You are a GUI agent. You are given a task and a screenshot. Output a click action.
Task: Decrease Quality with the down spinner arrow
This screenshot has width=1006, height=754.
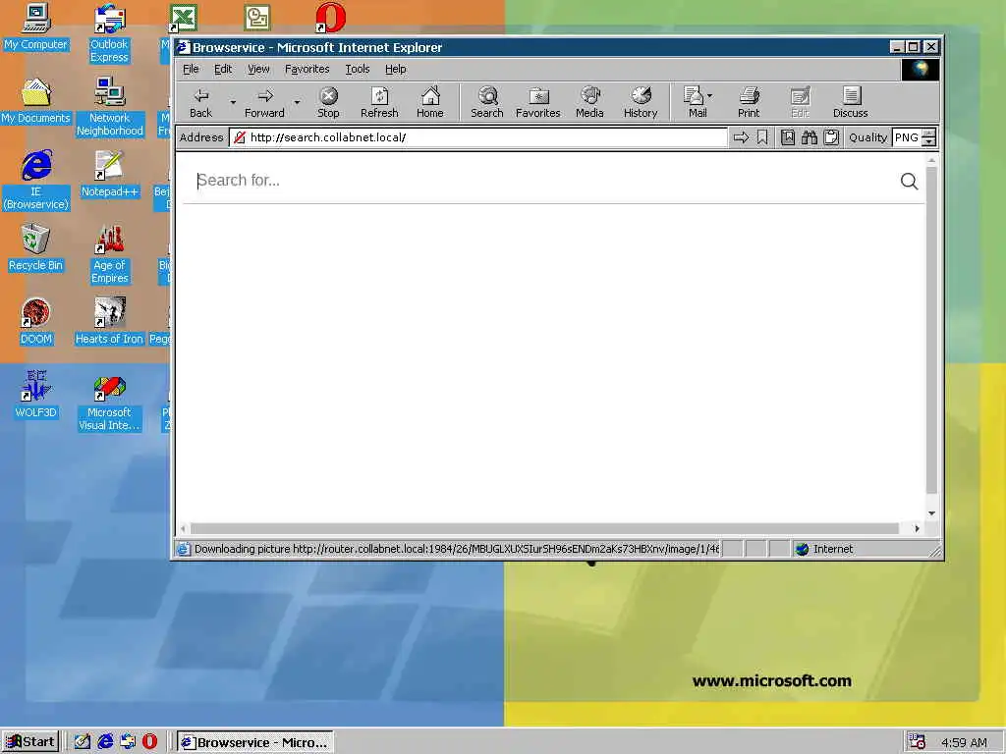tap(928, 141)
